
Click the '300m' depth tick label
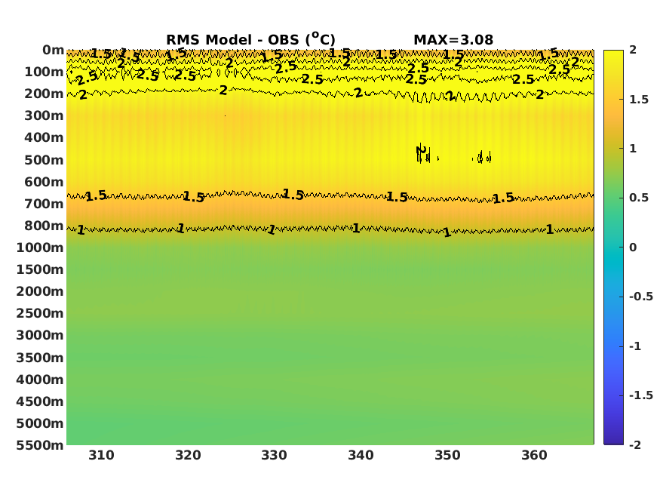(x=44, y=115)
